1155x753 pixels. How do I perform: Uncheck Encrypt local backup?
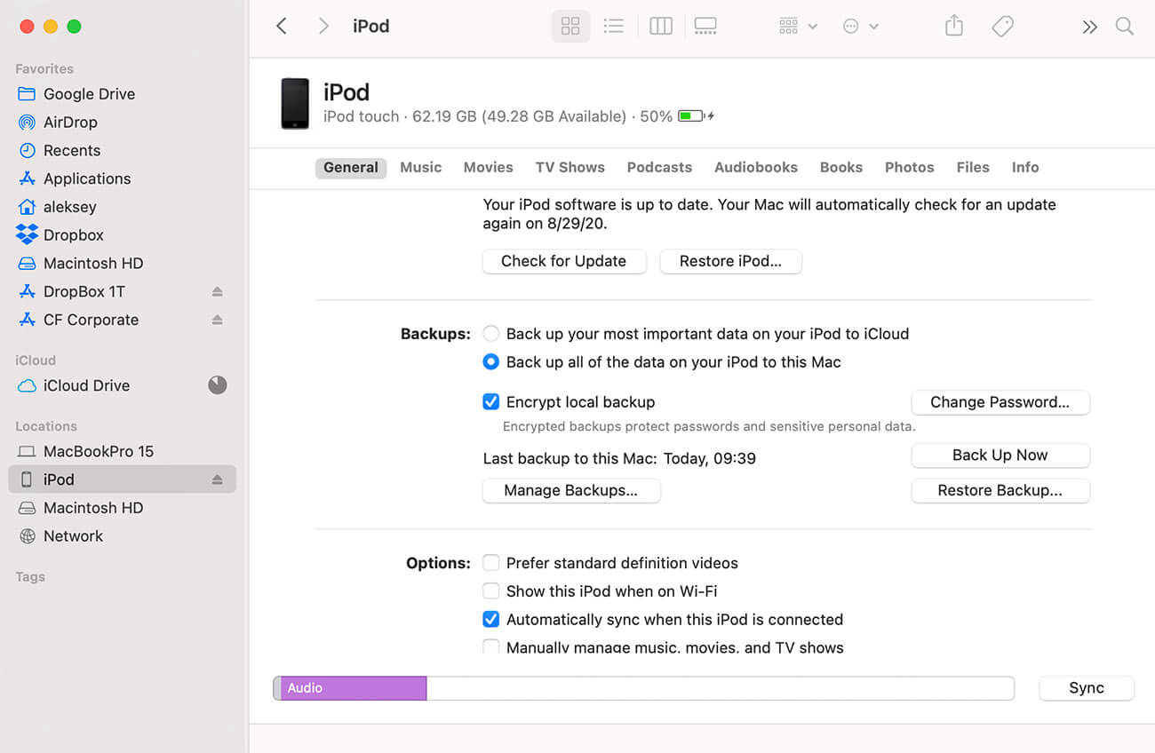click(490, 402)
